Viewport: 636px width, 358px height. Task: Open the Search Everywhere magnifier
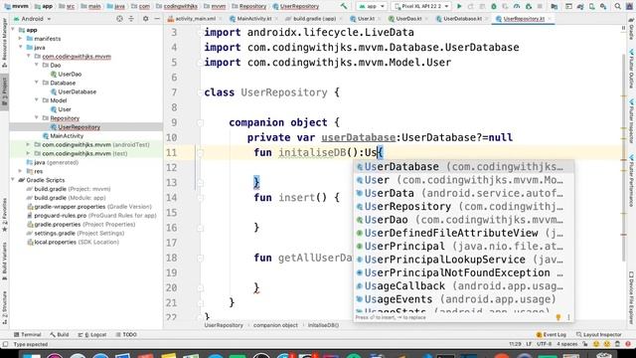point(617,6)
